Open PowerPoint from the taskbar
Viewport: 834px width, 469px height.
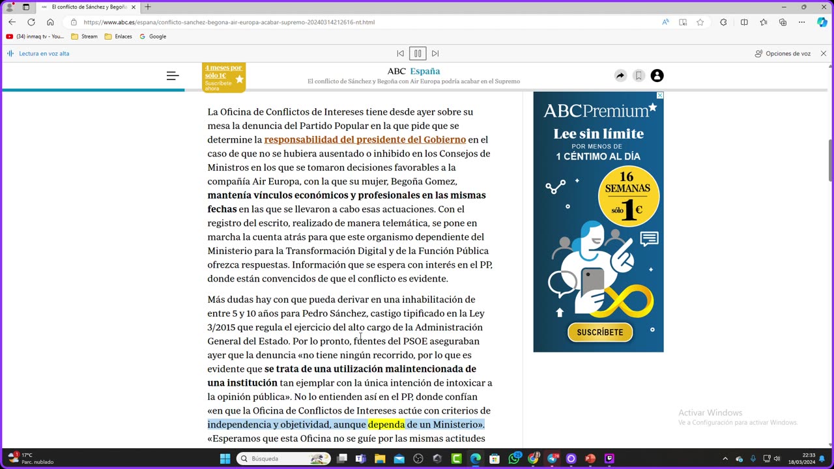(x=590, y=459)
